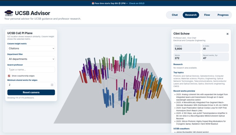Click the Top topics heading

[x=179, y=72]
